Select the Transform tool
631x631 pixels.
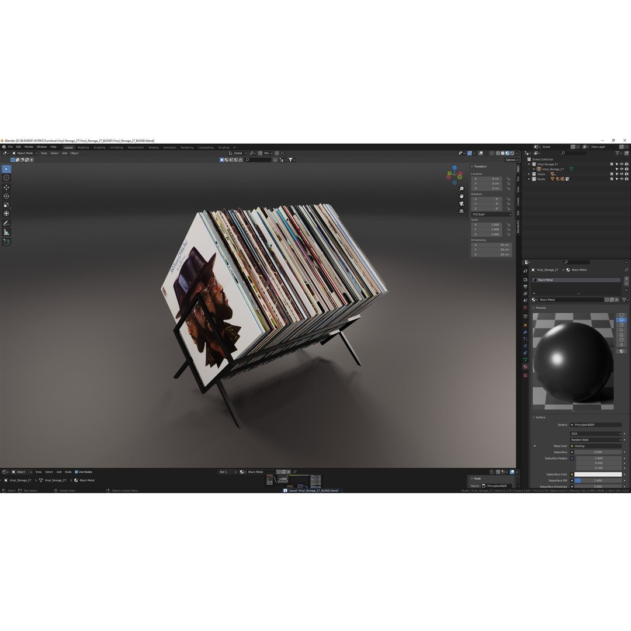[6, 214]
